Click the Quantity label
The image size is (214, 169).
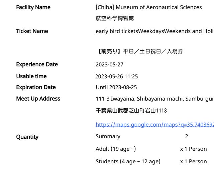pyautogui.click(x=27, y=137)
